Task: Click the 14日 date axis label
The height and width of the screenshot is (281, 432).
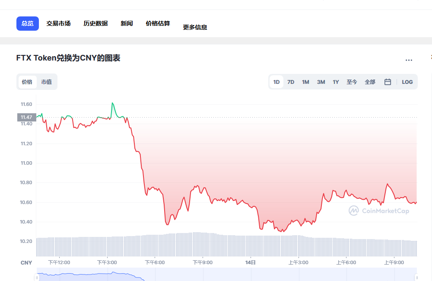Action: [251, 262]
